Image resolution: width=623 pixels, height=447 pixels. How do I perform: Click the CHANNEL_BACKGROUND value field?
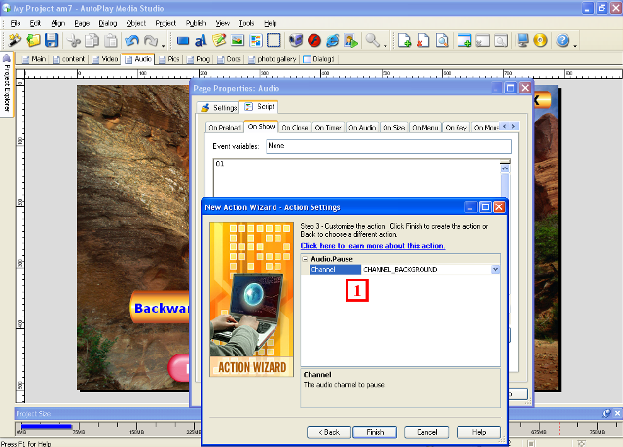tap(423, 269)
